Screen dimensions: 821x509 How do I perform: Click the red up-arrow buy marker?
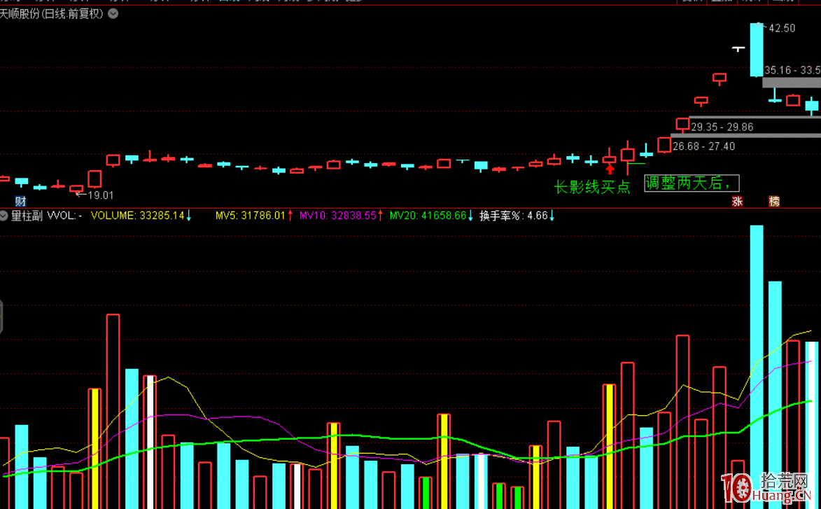click(610, 169)
